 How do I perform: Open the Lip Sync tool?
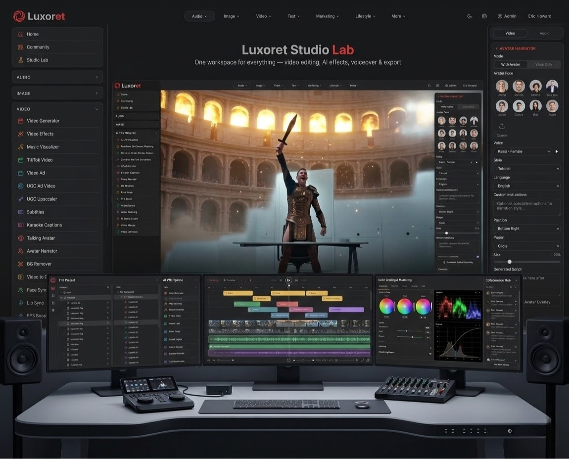click(x=31, y=303)
